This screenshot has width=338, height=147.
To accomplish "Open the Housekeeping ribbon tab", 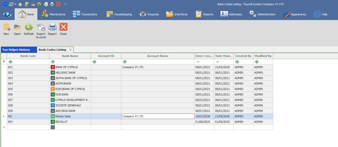I will (119, 14).
